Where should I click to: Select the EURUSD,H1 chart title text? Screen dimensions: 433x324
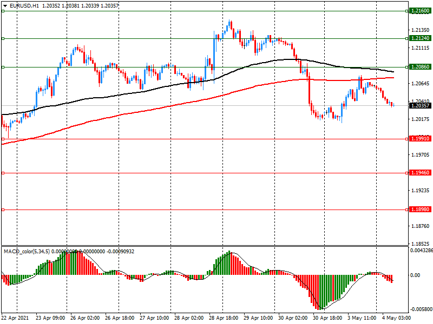click(24, 5)
